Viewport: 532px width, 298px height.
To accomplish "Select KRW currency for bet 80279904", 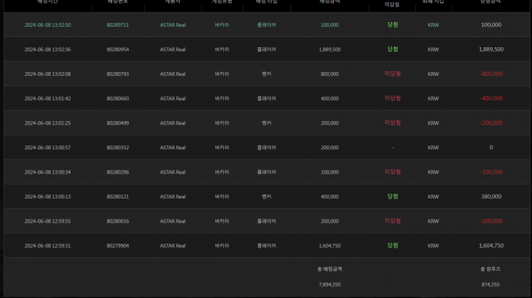I will [433, 246].
